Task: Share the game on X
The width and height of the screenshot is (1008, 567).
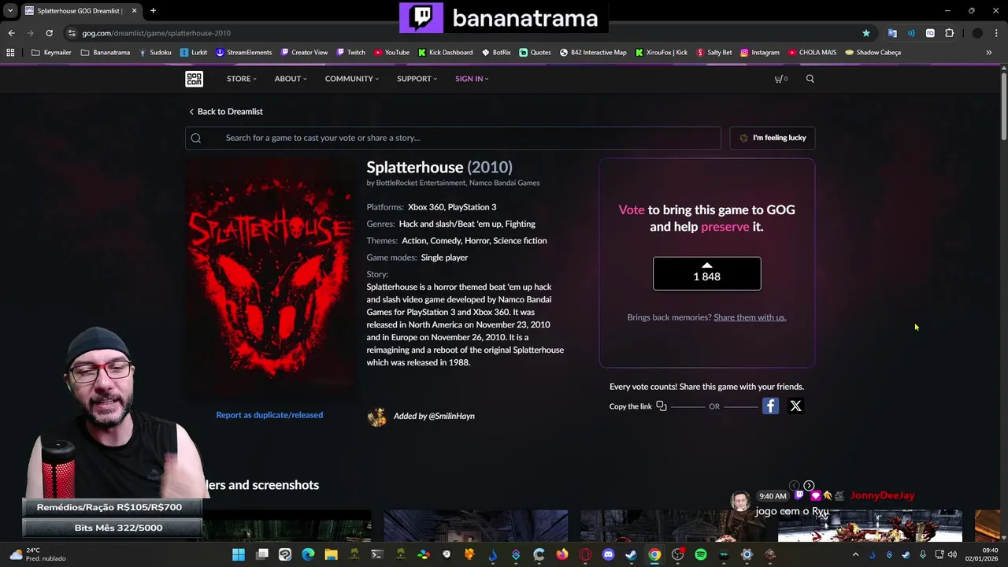Action: click(795, 406)
